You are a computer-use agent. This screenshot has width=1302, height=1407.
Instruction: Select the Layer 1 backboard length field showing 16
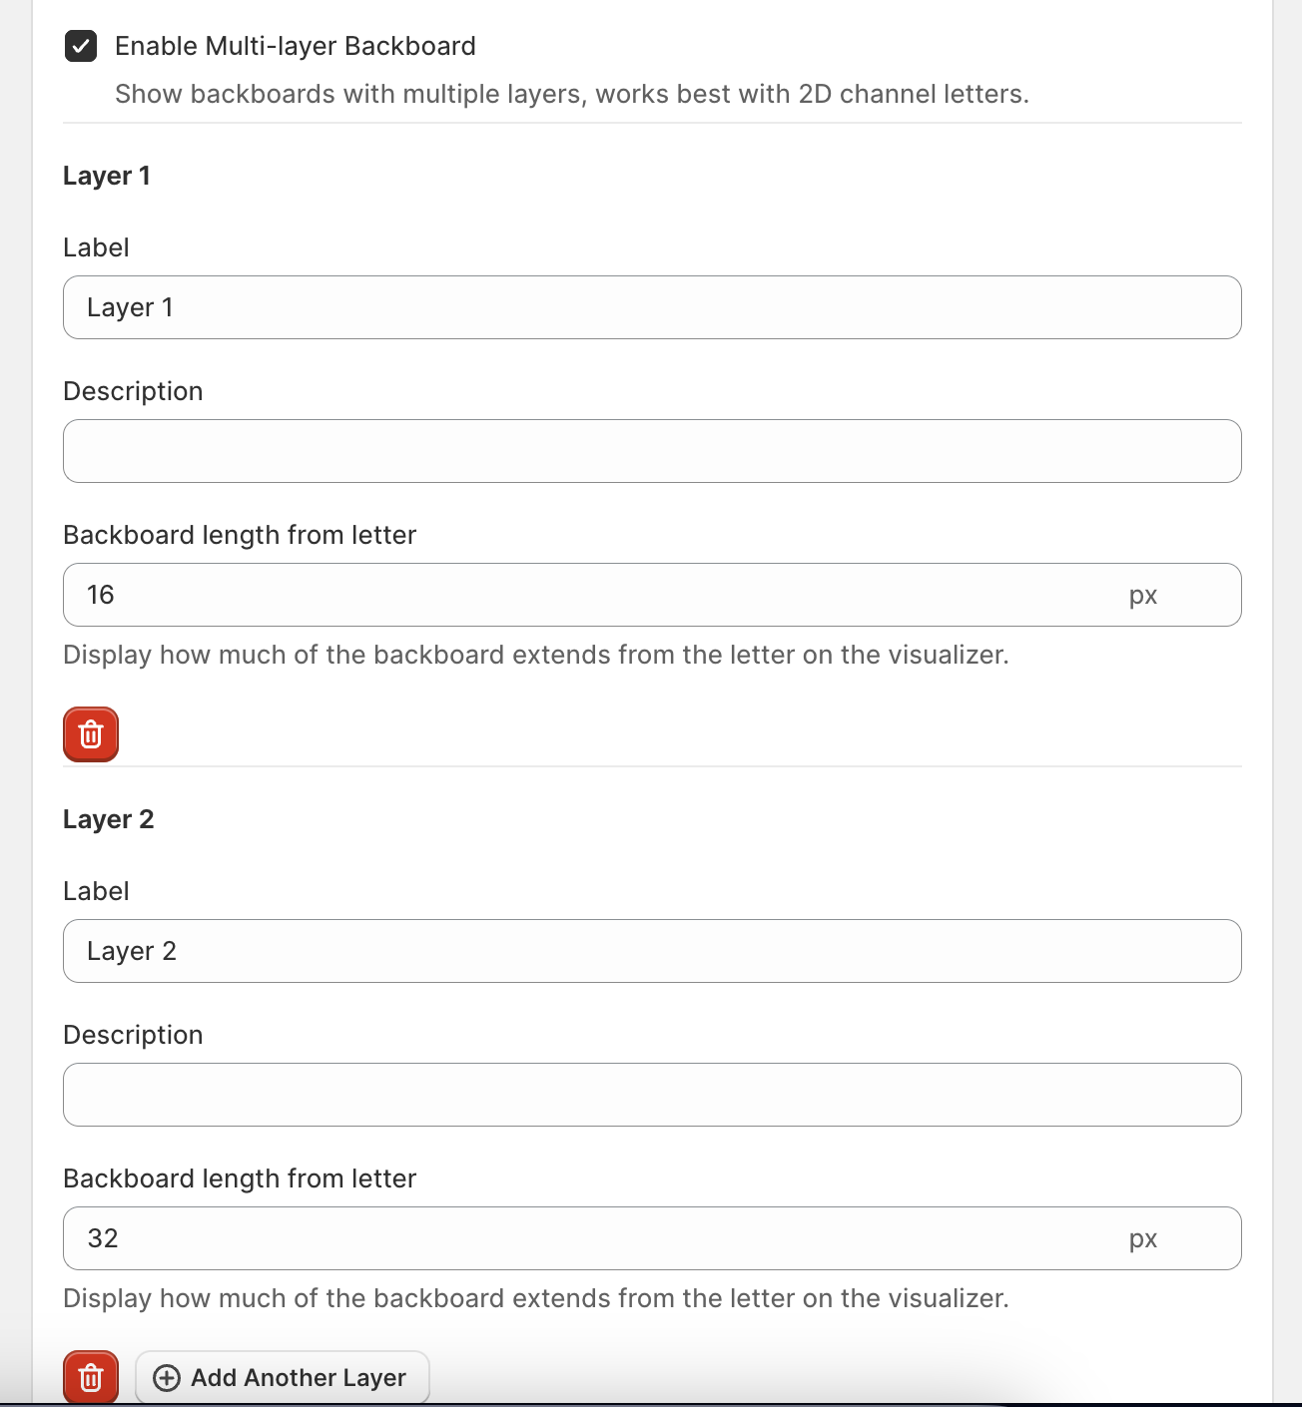(x=589, y=595)
